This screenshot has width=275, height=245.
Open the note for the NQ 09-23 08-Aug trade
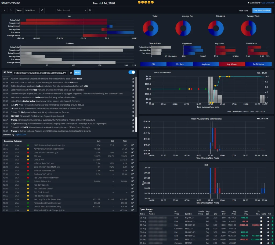point(261,218)
